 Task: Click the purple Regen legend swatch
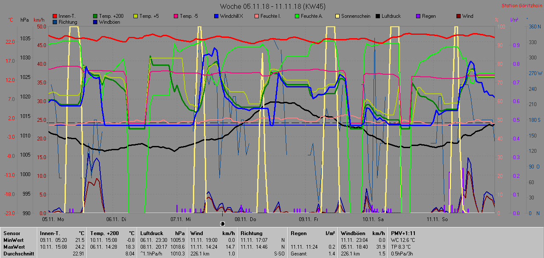(x=419, y=16)
